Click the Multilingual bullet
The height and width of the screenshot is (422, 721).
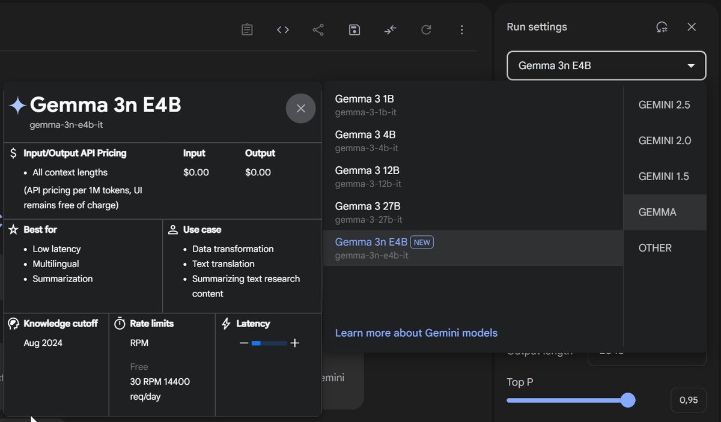click(56, 264)
